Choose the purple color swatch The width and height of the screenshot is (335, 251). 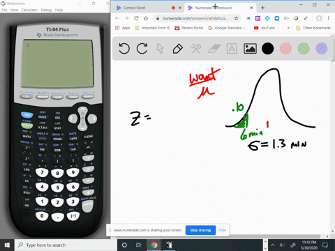pos(321,49)
